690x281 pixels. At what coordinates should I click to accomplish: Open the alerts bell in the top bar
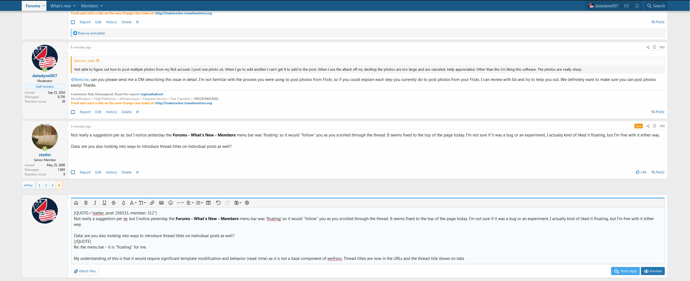point(637,6)
